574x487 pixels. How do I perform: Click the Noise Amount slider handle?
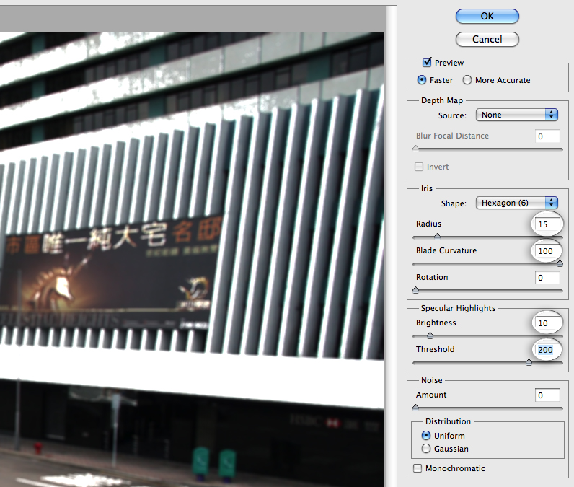point(415,407)
